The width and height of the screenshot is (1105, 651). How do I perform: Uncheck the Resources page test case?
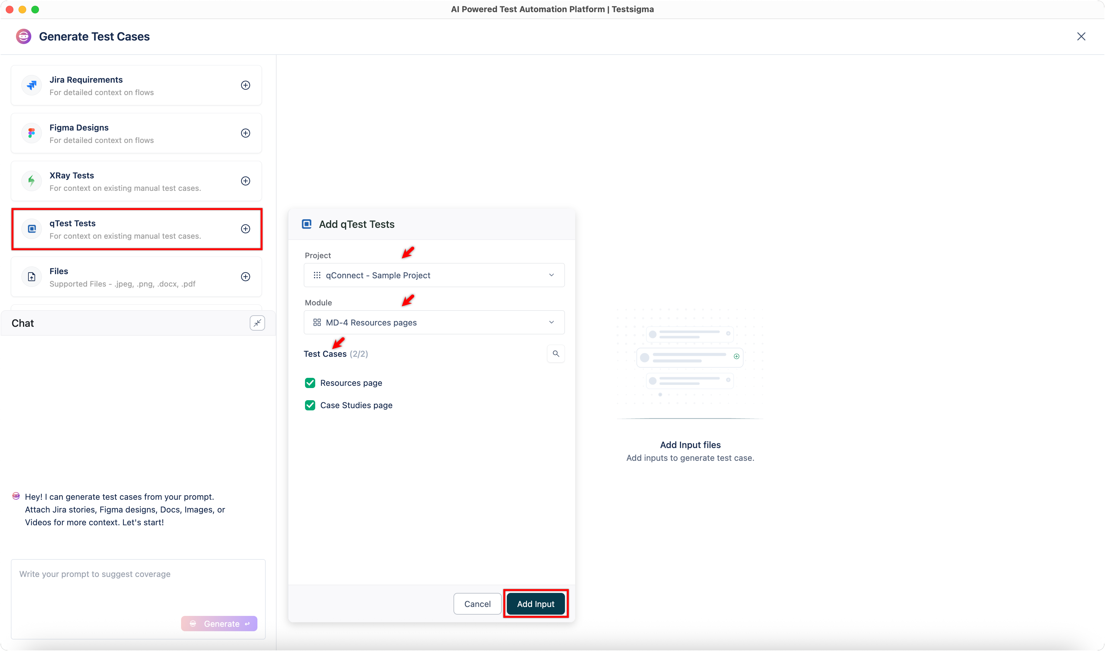[x=310, y=383]
